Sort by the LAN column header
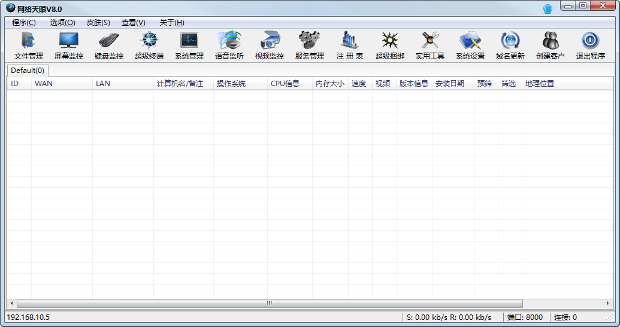This screenshot has height=327, width=620. (x=123, y=84)
